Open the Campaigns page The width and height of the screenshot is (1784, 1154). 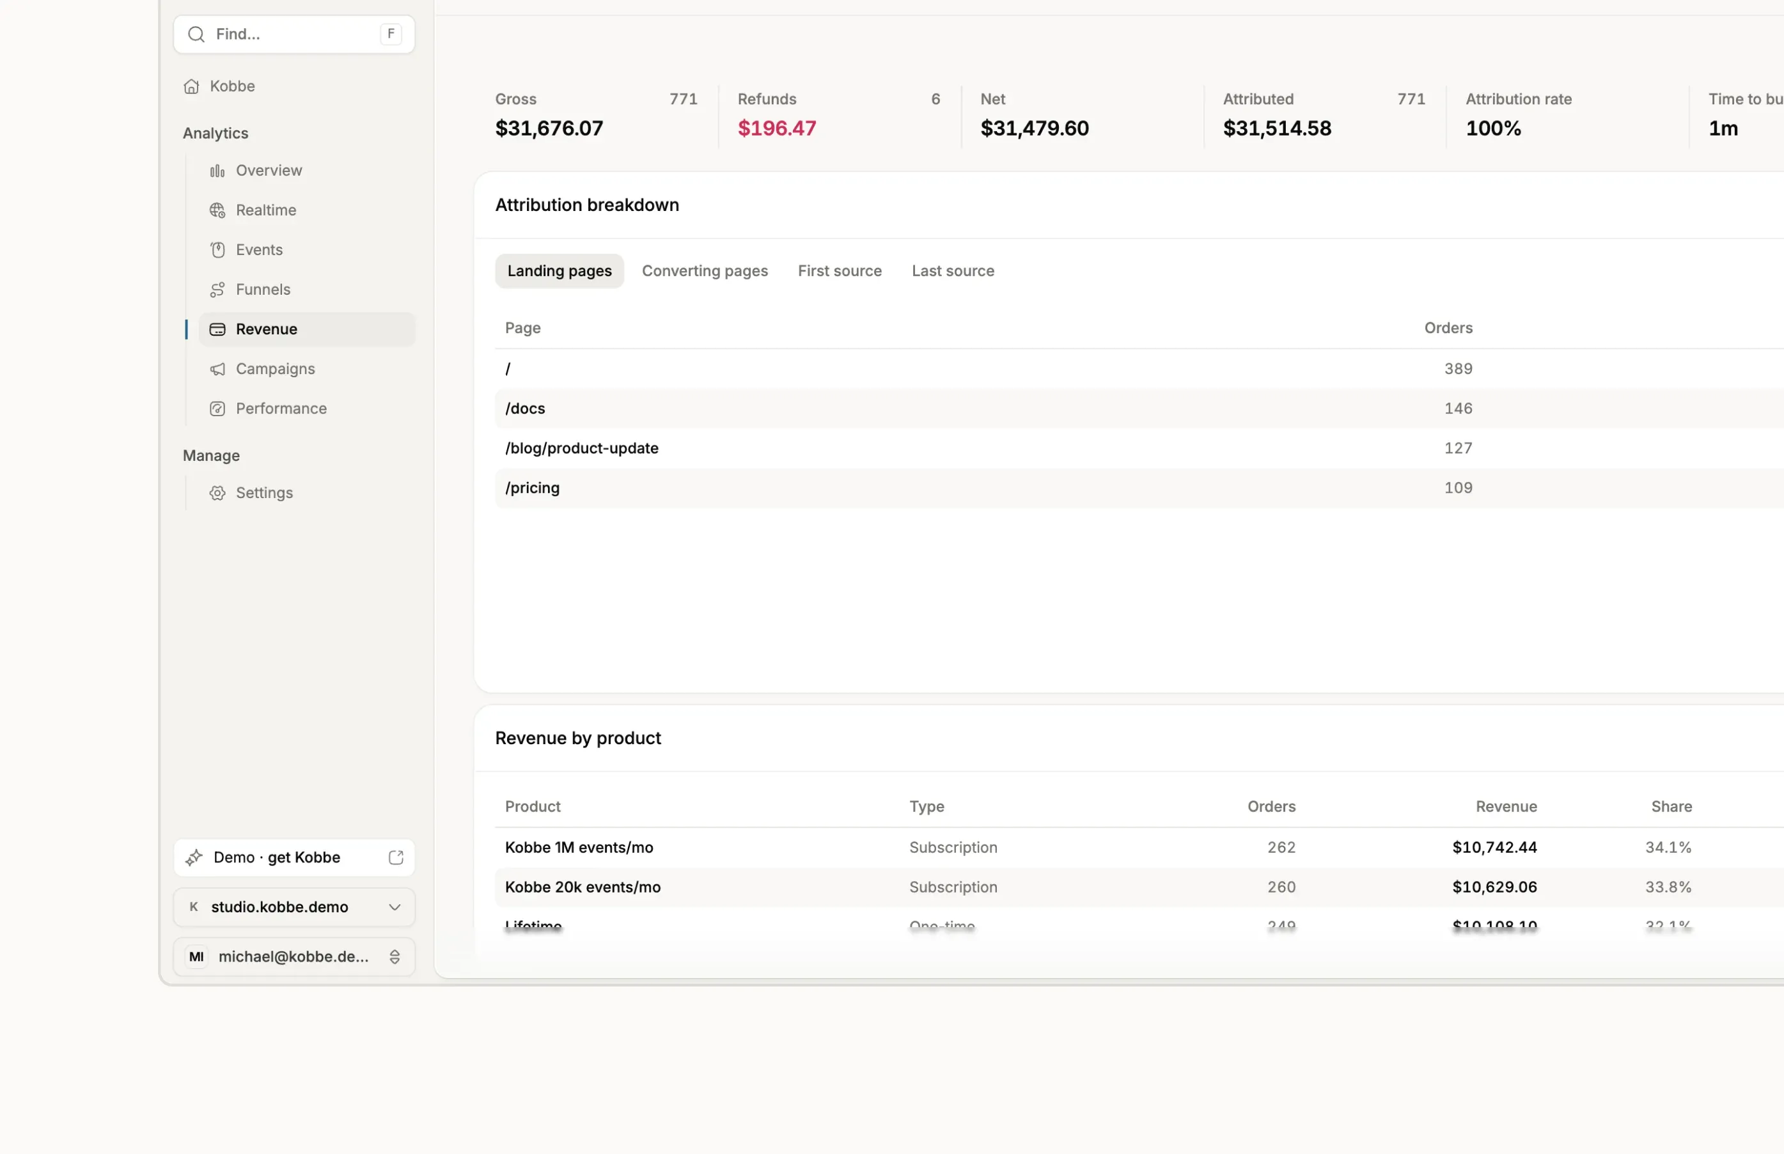point(307,370)
